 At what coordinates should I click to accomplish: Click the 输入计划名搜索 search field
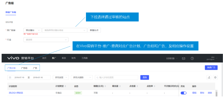tap(117, 78)
